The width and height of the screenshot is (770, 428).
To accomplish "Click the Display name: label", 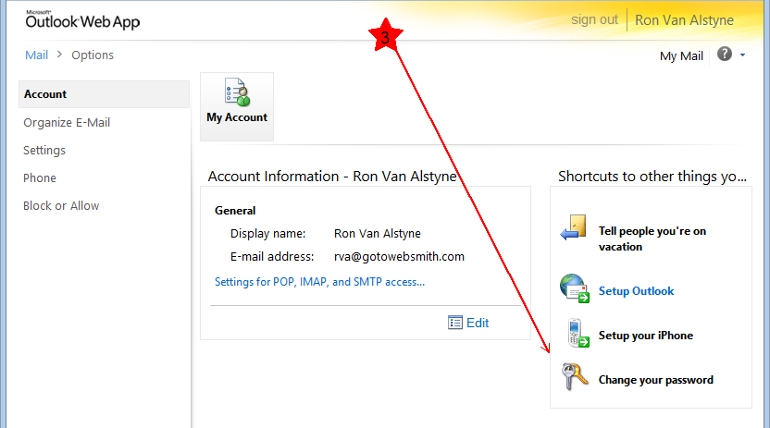I will [x=267, y=233].
